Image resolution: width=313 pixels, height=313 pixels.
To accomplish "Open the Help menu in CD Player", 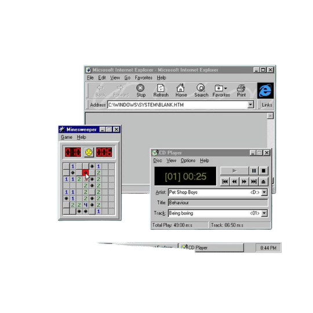I will [x=205, y=161].
